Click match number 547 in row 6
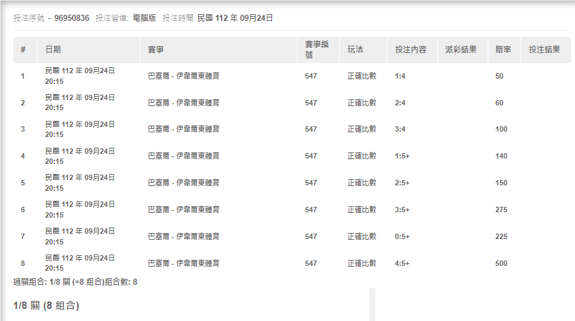 coord(311,210)
